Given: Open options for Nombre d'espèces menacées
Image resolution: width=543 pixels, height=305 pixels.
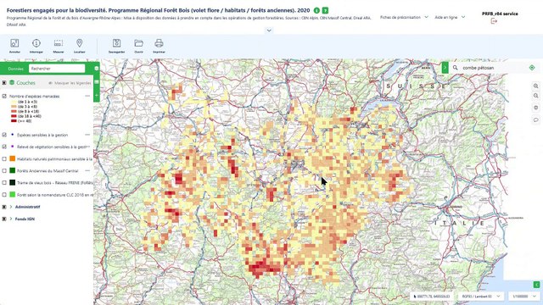Looking at the screenshot, I should pos(87,96).
